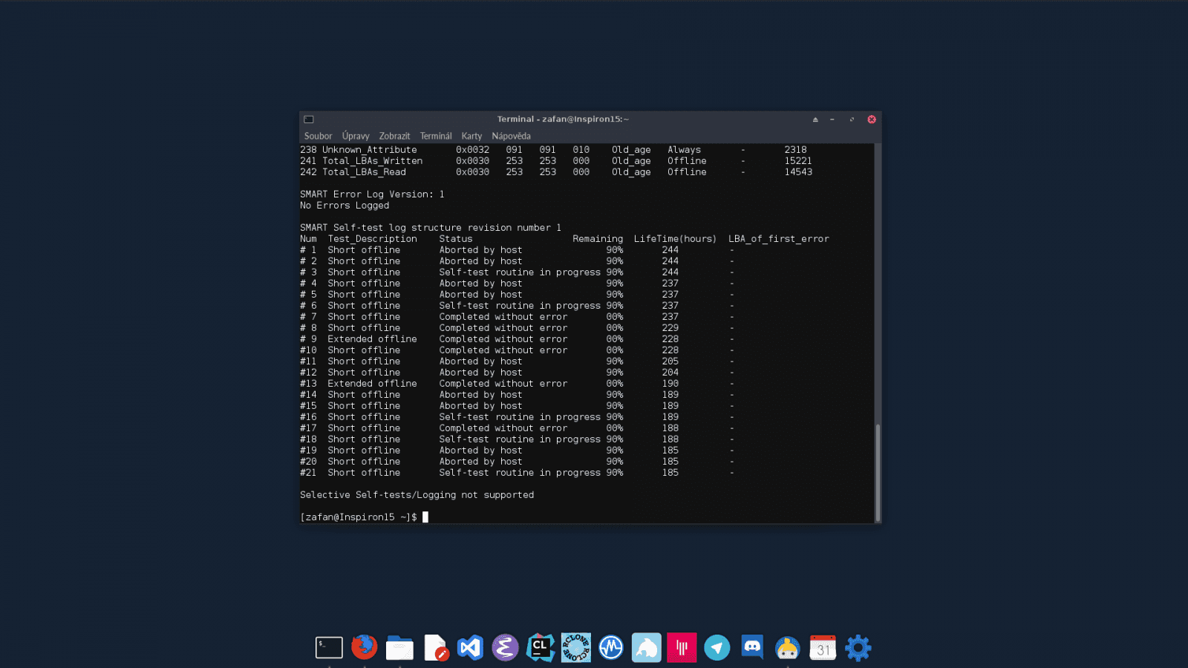Open the Karty menu
The width and height of the screenshot is (1188, 668).
point(471,136)
